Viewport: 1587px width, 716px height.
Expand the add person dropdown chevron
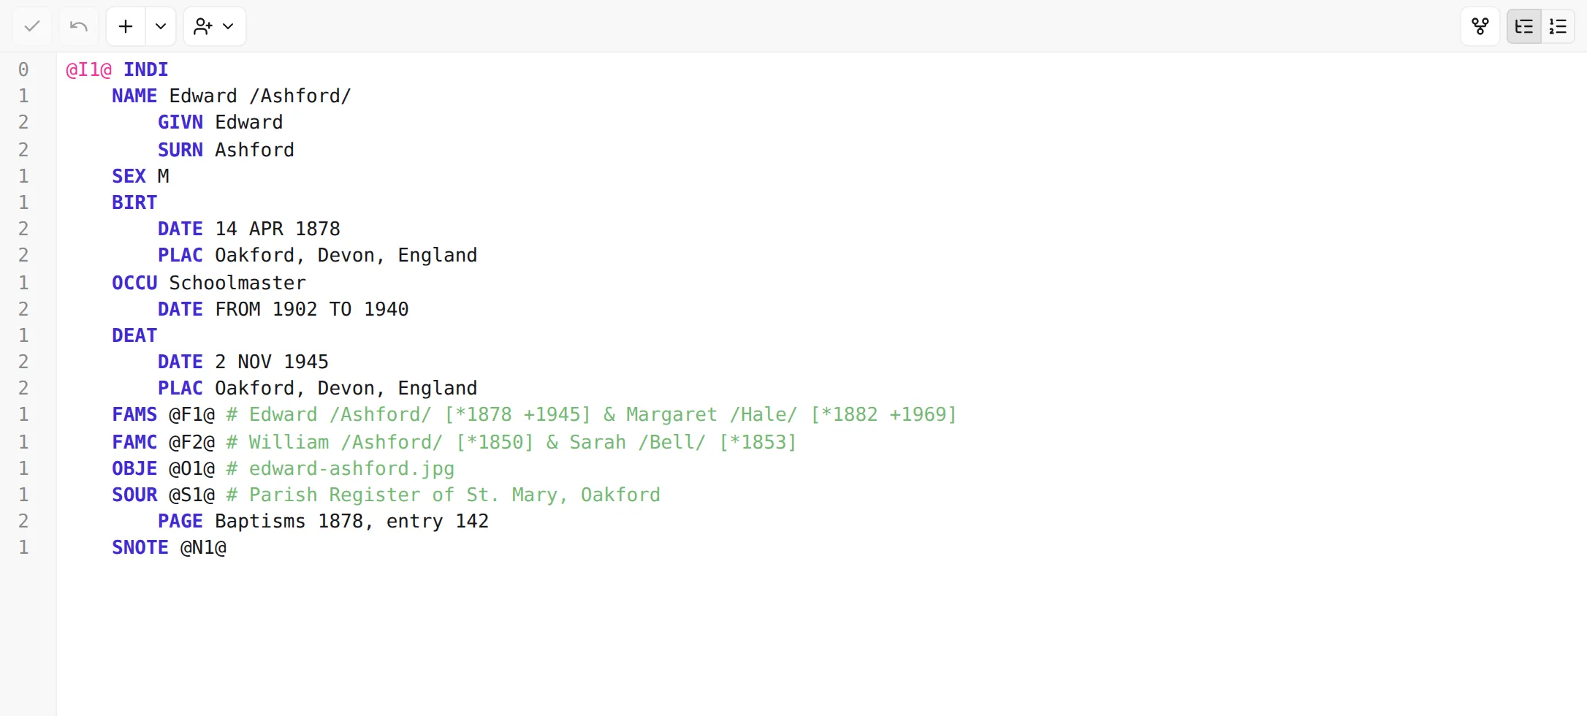coord(228,26)
